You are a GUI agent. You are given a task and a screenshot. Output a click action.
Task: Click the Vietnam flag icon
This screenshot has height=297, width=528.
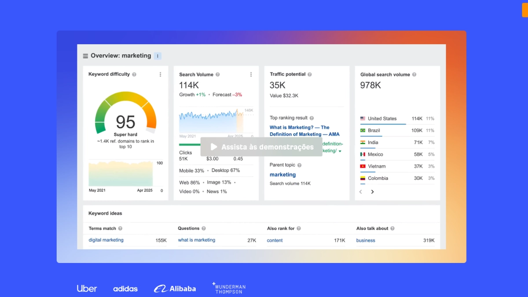click(363, 166)
